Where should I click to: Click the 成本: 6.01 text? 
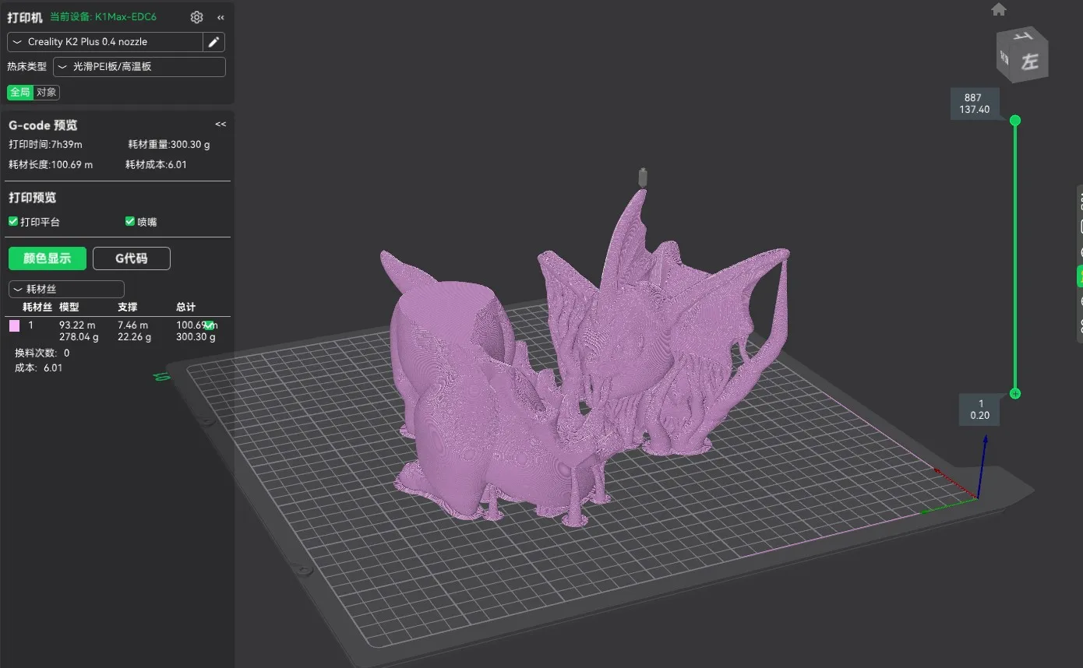(39, 367)
